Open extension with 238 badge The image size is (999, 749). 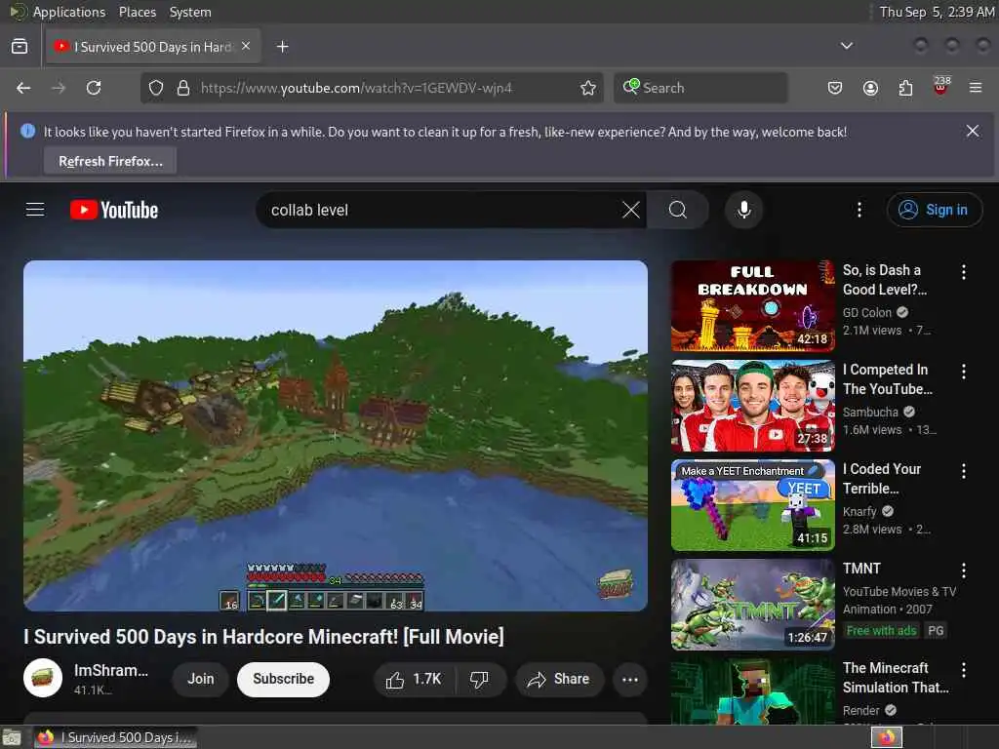point(941,86)
